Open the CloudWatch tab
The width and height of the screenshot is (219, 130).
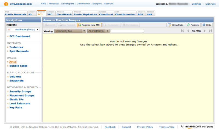coord(64,13)
